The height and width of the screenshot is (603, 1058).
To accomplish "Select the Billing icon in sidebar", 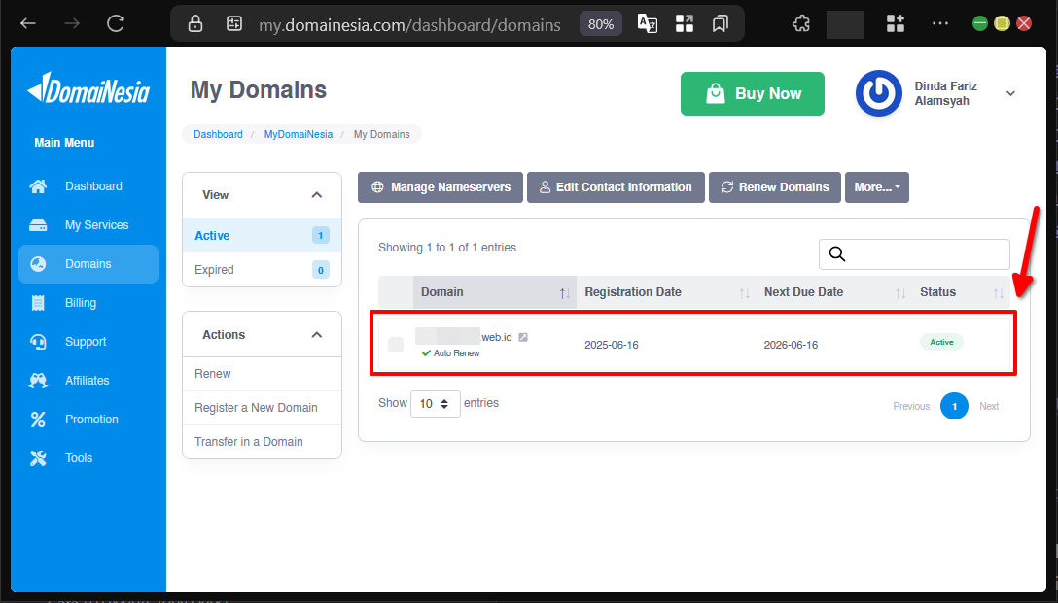I will 38,302.
